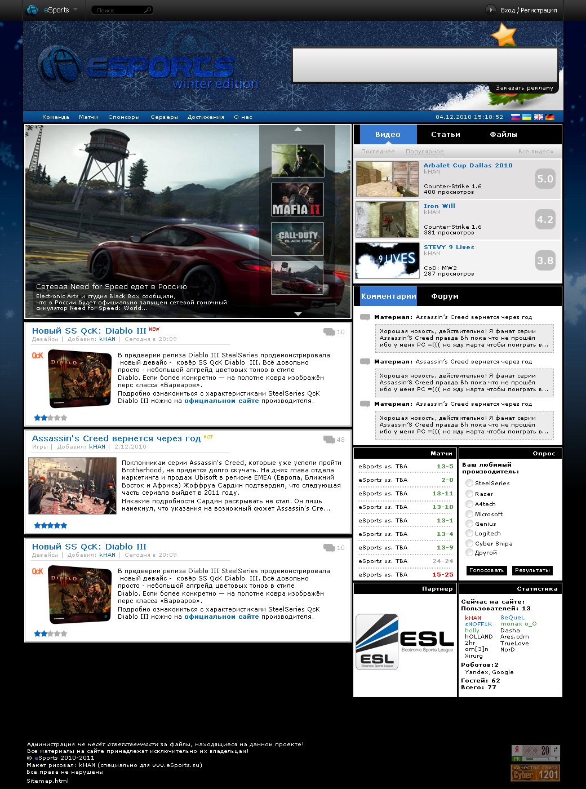This screenshot has width=586, height=789.
Task: Select the Cyber Snipa poll option
Action: tap(469, 543)
